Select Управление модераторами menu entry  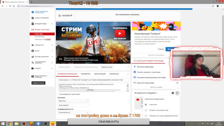pos(154,99)
